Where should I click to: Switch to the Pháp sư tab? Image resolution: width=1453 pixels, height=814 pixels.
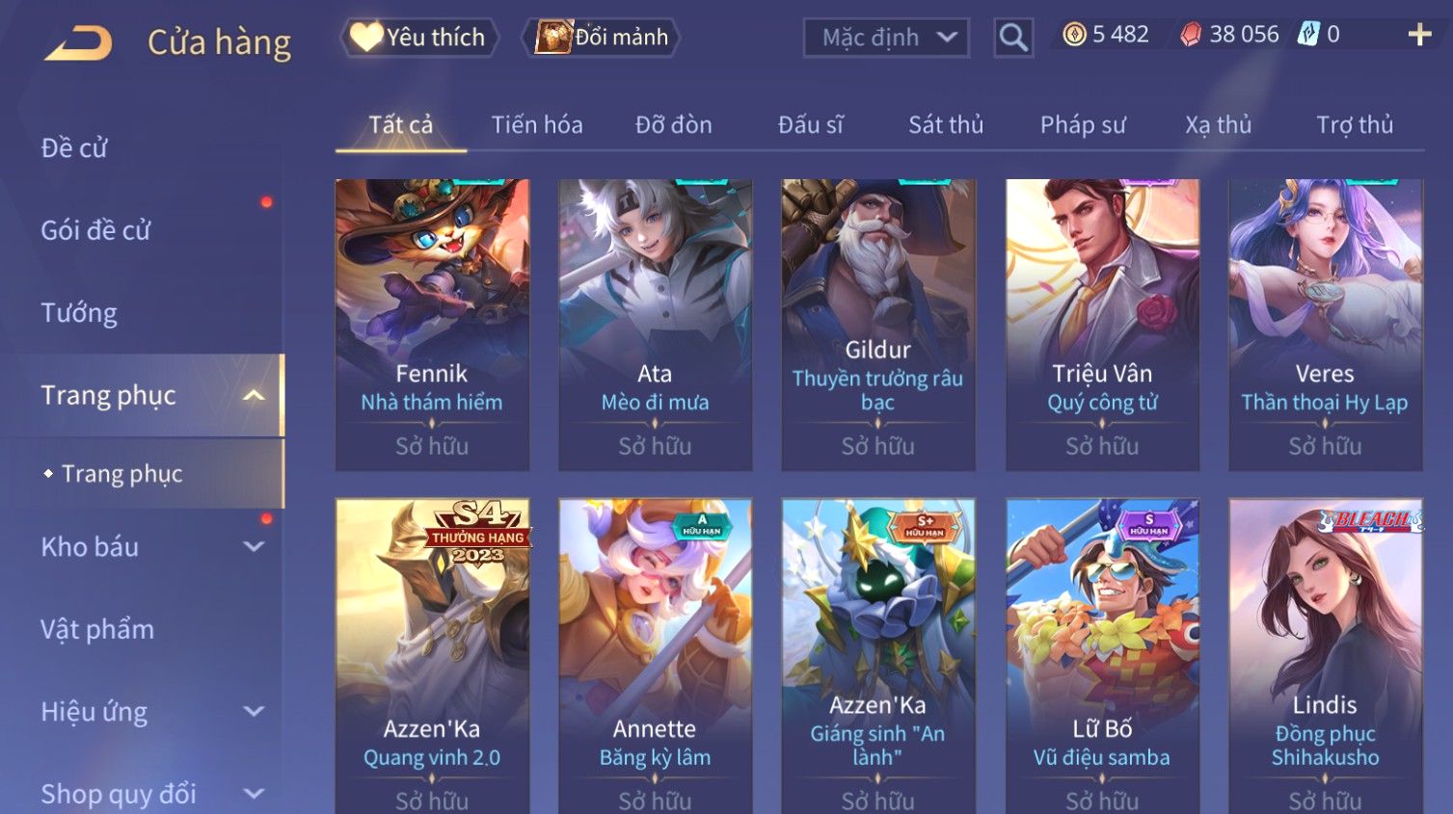click(1083, 125)
